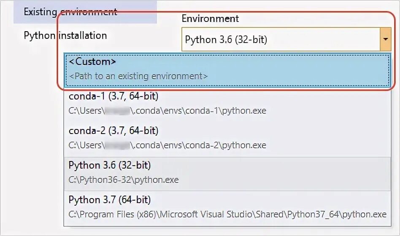Select conda-1 (3.7, 64-bit) from the list
Viewport: 400px width, 236px height.
114,96
